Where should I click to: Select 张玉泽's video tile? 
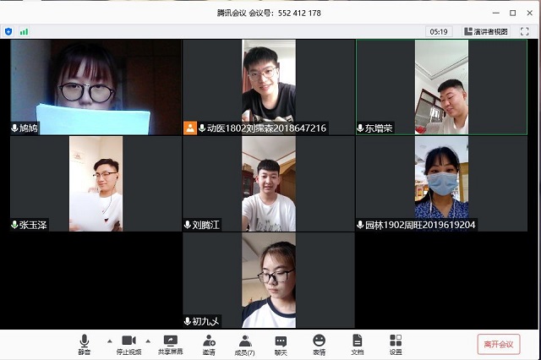click(x=96, y=183)
